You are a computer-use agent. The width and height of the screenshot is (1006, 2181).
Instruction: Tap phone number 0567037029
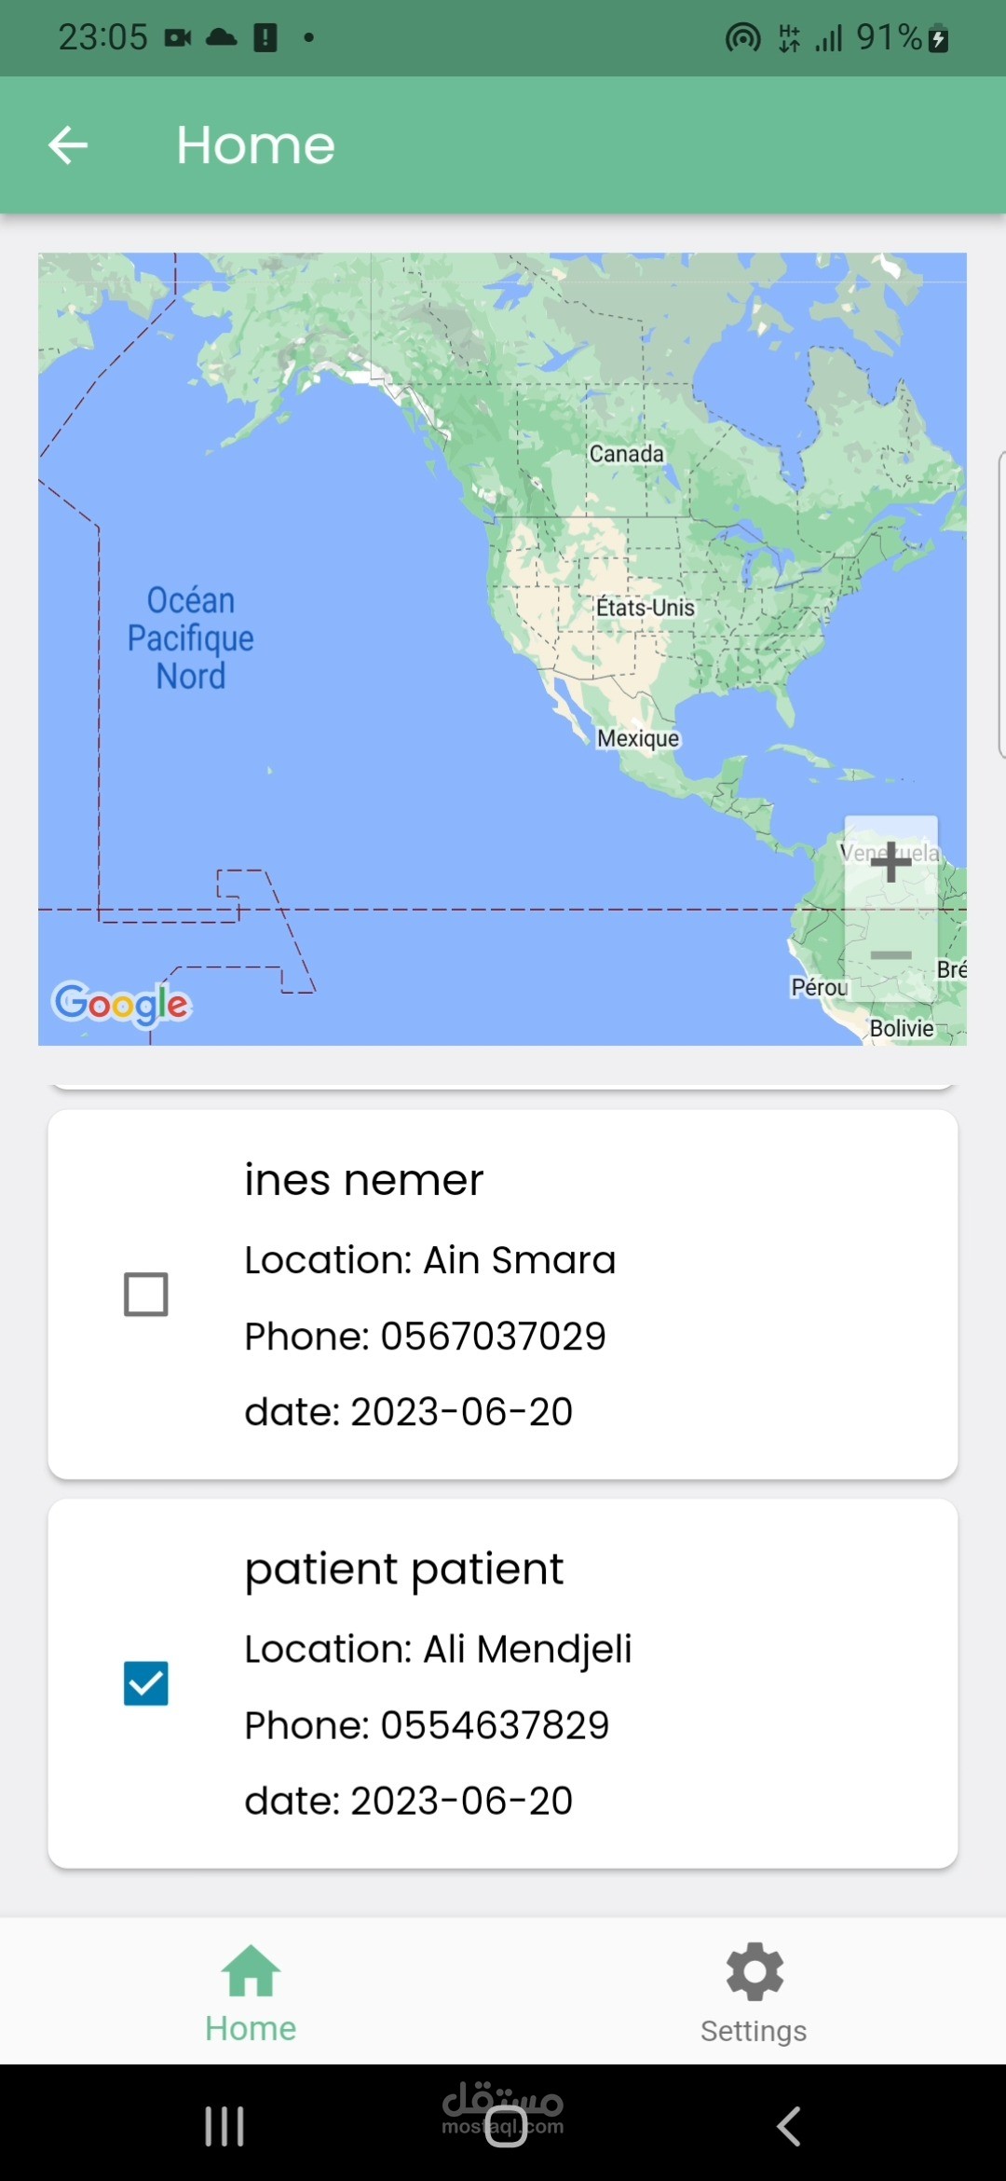493,1337
